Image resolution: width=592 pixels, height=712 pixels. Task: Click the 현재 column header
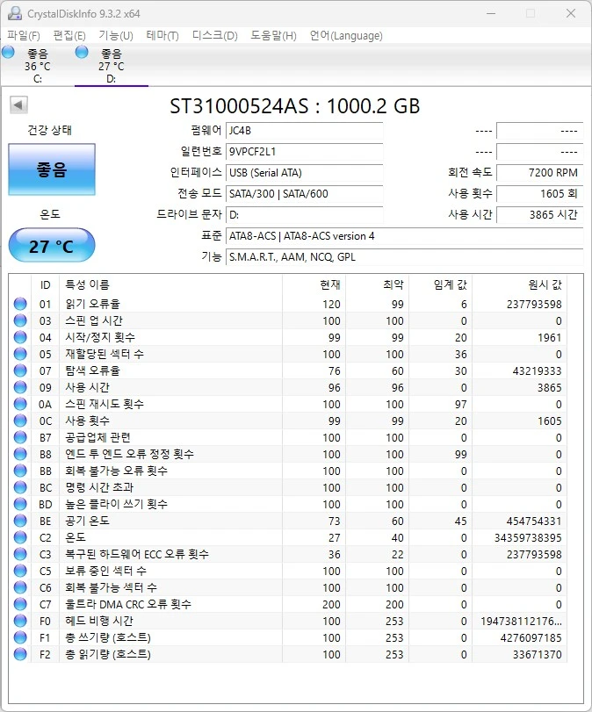tap(314, 284)
